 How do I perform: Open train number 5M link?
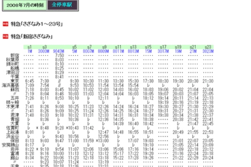click(74, 51)
